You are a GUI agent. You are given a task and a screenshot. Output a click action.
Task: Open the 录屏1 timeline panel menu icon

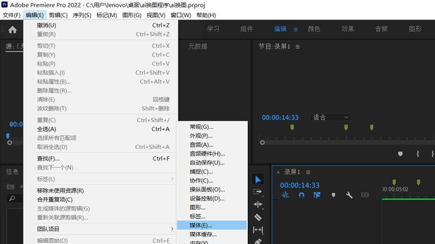coord(308,172)
